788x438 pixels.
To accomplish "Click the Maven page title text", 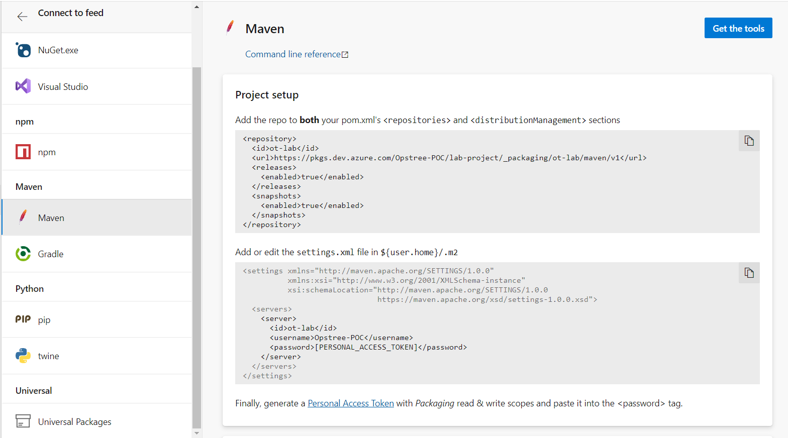I will (265, 29).
